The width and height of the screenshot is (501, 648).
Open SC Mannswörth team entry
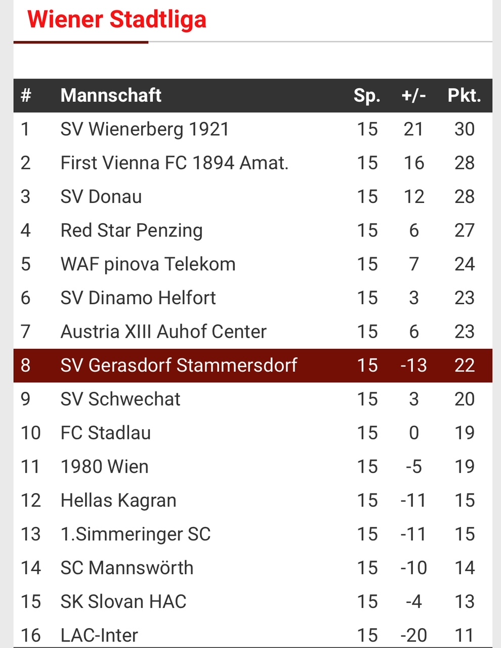coord(253,568)
